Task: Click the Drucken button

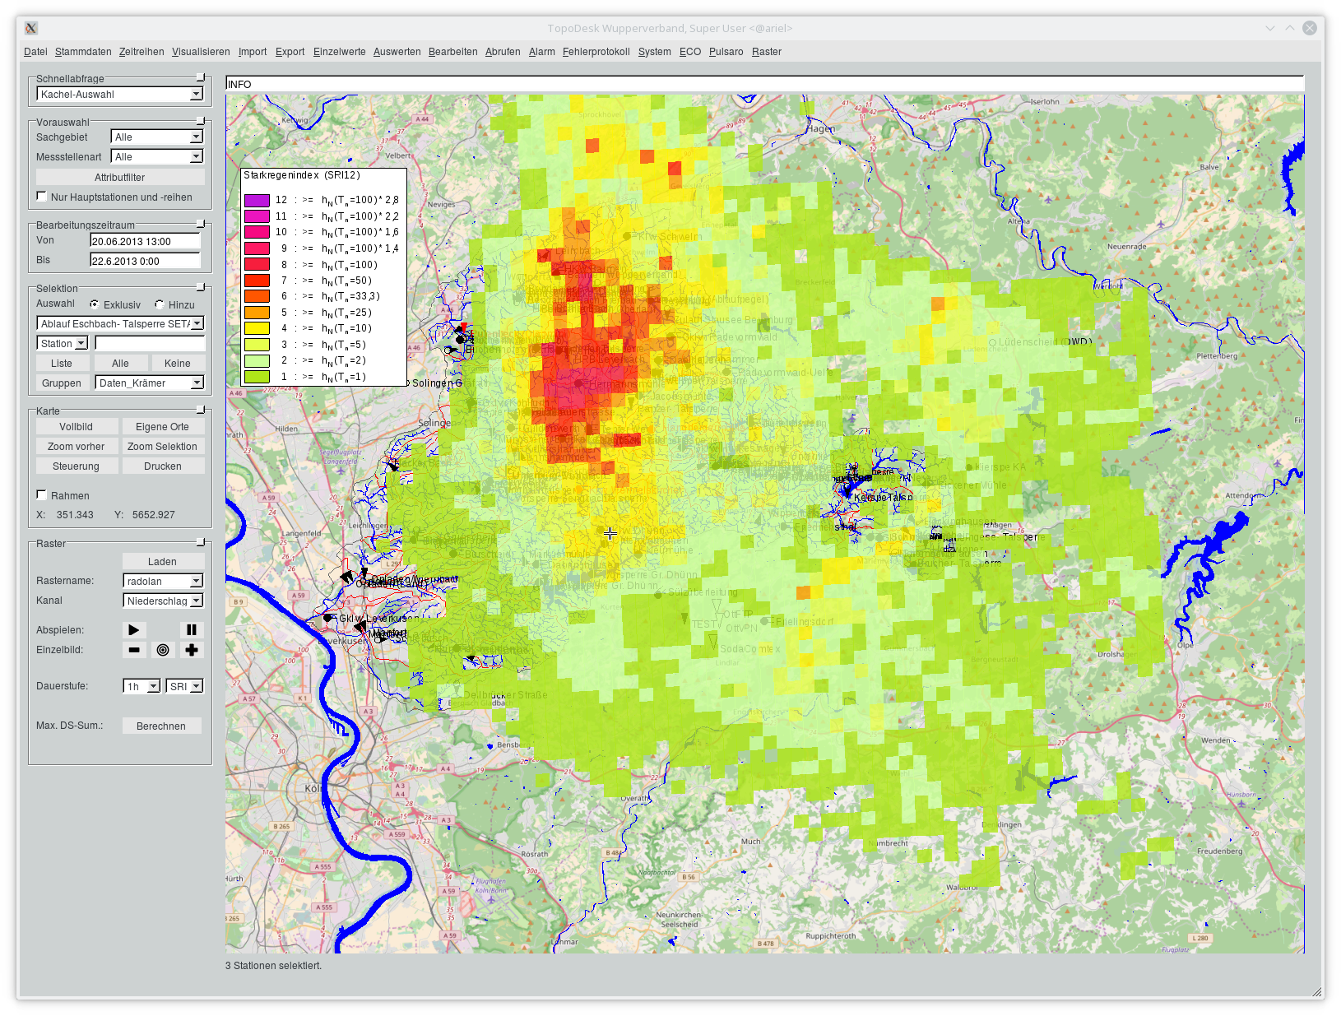Action: (163, 466)
